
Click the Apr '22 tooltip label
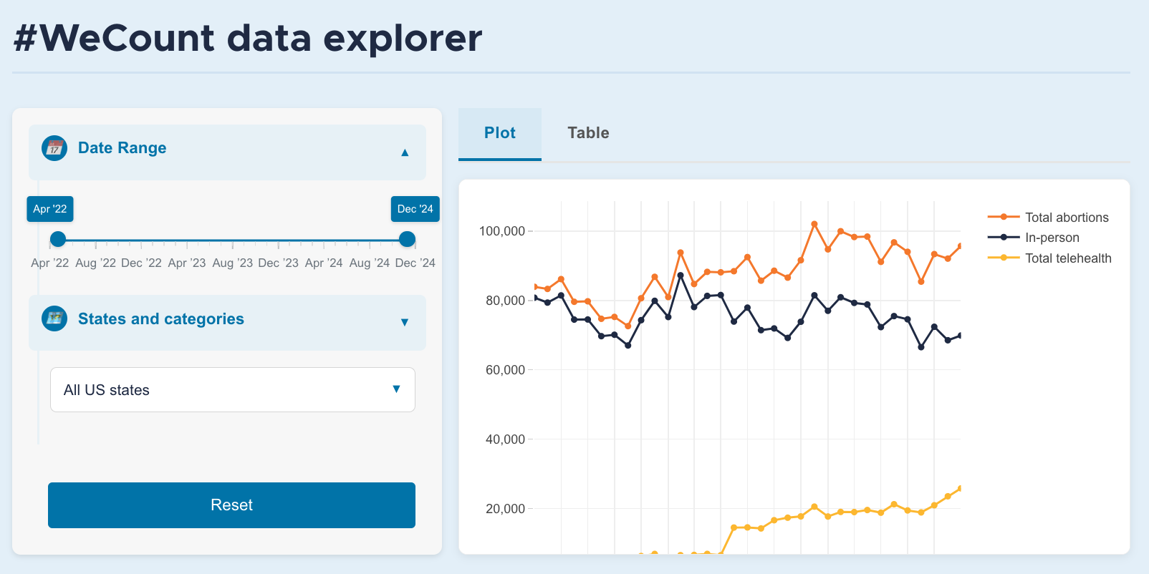coord(50,209)
